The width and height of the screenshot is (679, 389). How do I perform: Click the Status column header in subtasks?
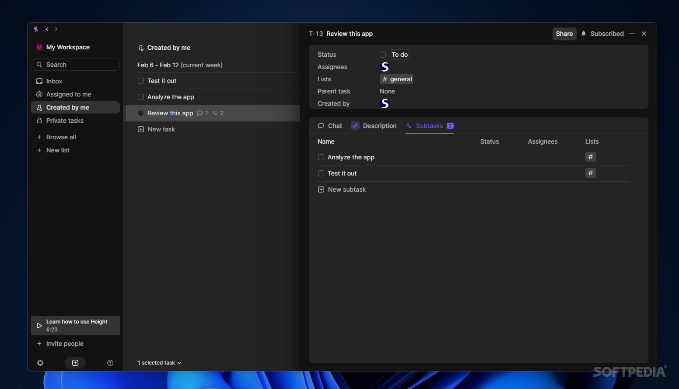(x=490, y=141)
